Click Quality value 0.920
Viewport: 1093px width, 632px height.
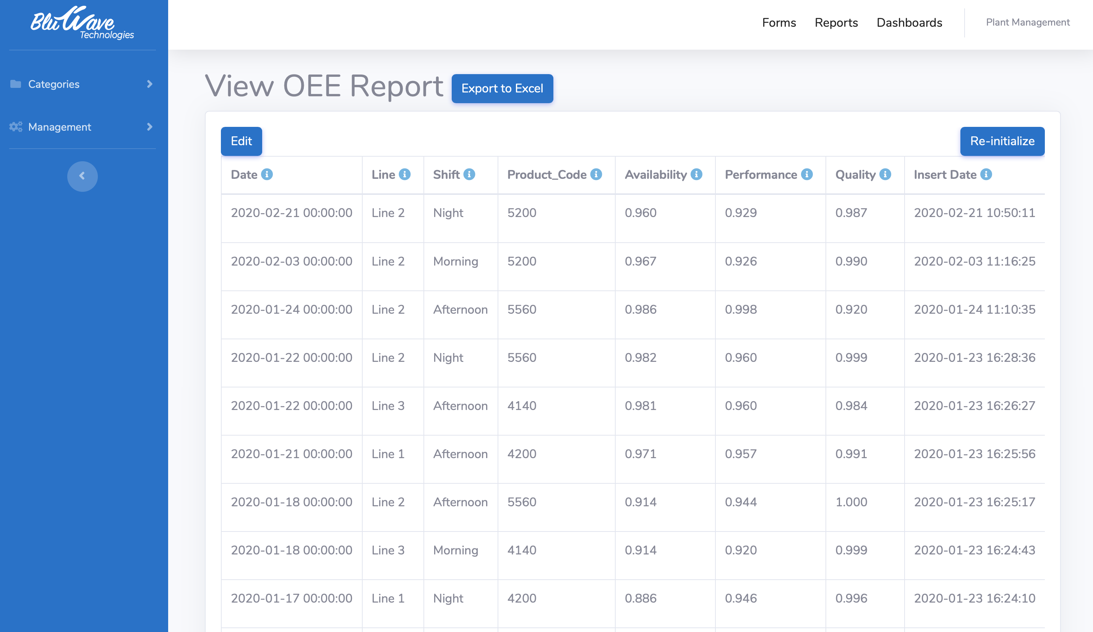click(x=851, y=309)
